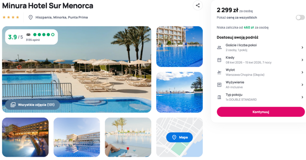Open Wszystkie zdjęcia (131) gallery button
Image resolution: width=306 pixels, height=160 pixels.
tap(33, 105)
